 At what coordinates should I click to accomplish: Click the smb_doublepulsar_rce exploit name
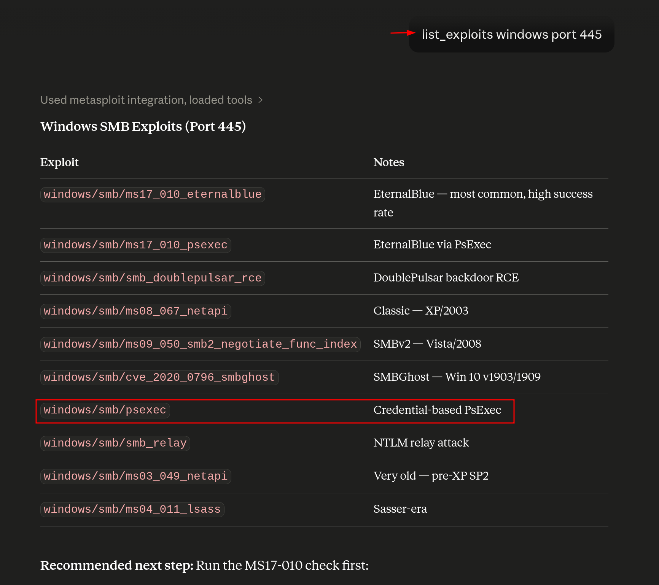click(x=153, y=278)
